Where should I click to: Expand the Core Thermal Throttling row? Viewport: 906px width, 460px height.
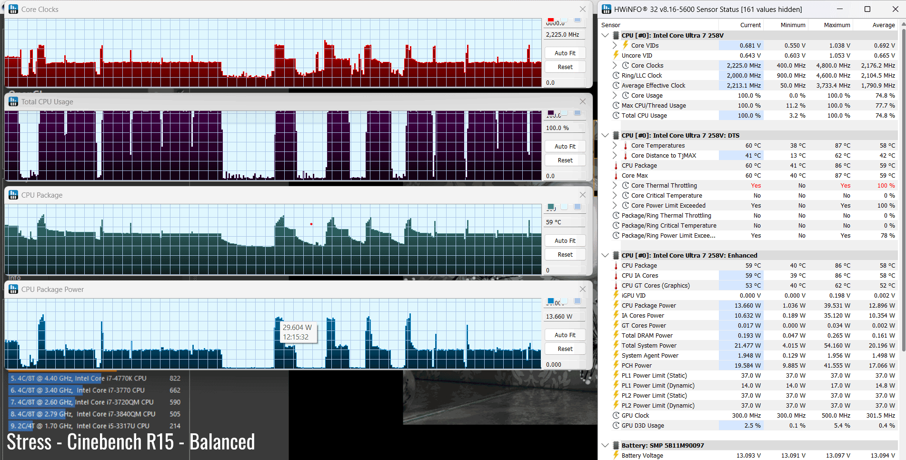click(615, 185)
